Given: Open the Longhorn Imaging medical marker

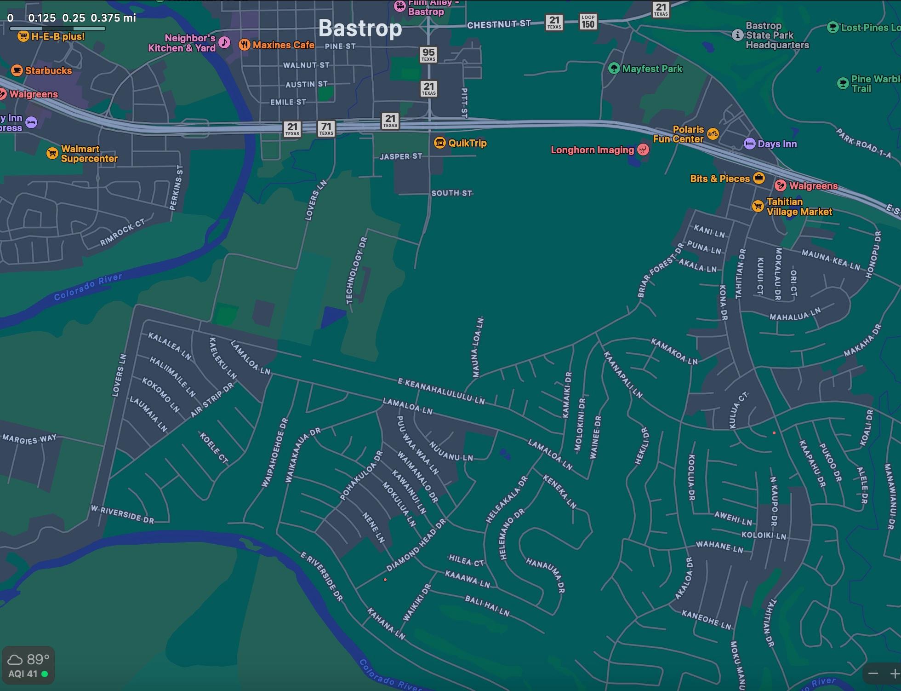Looking at the screenshot, I should tap(643, 150).
